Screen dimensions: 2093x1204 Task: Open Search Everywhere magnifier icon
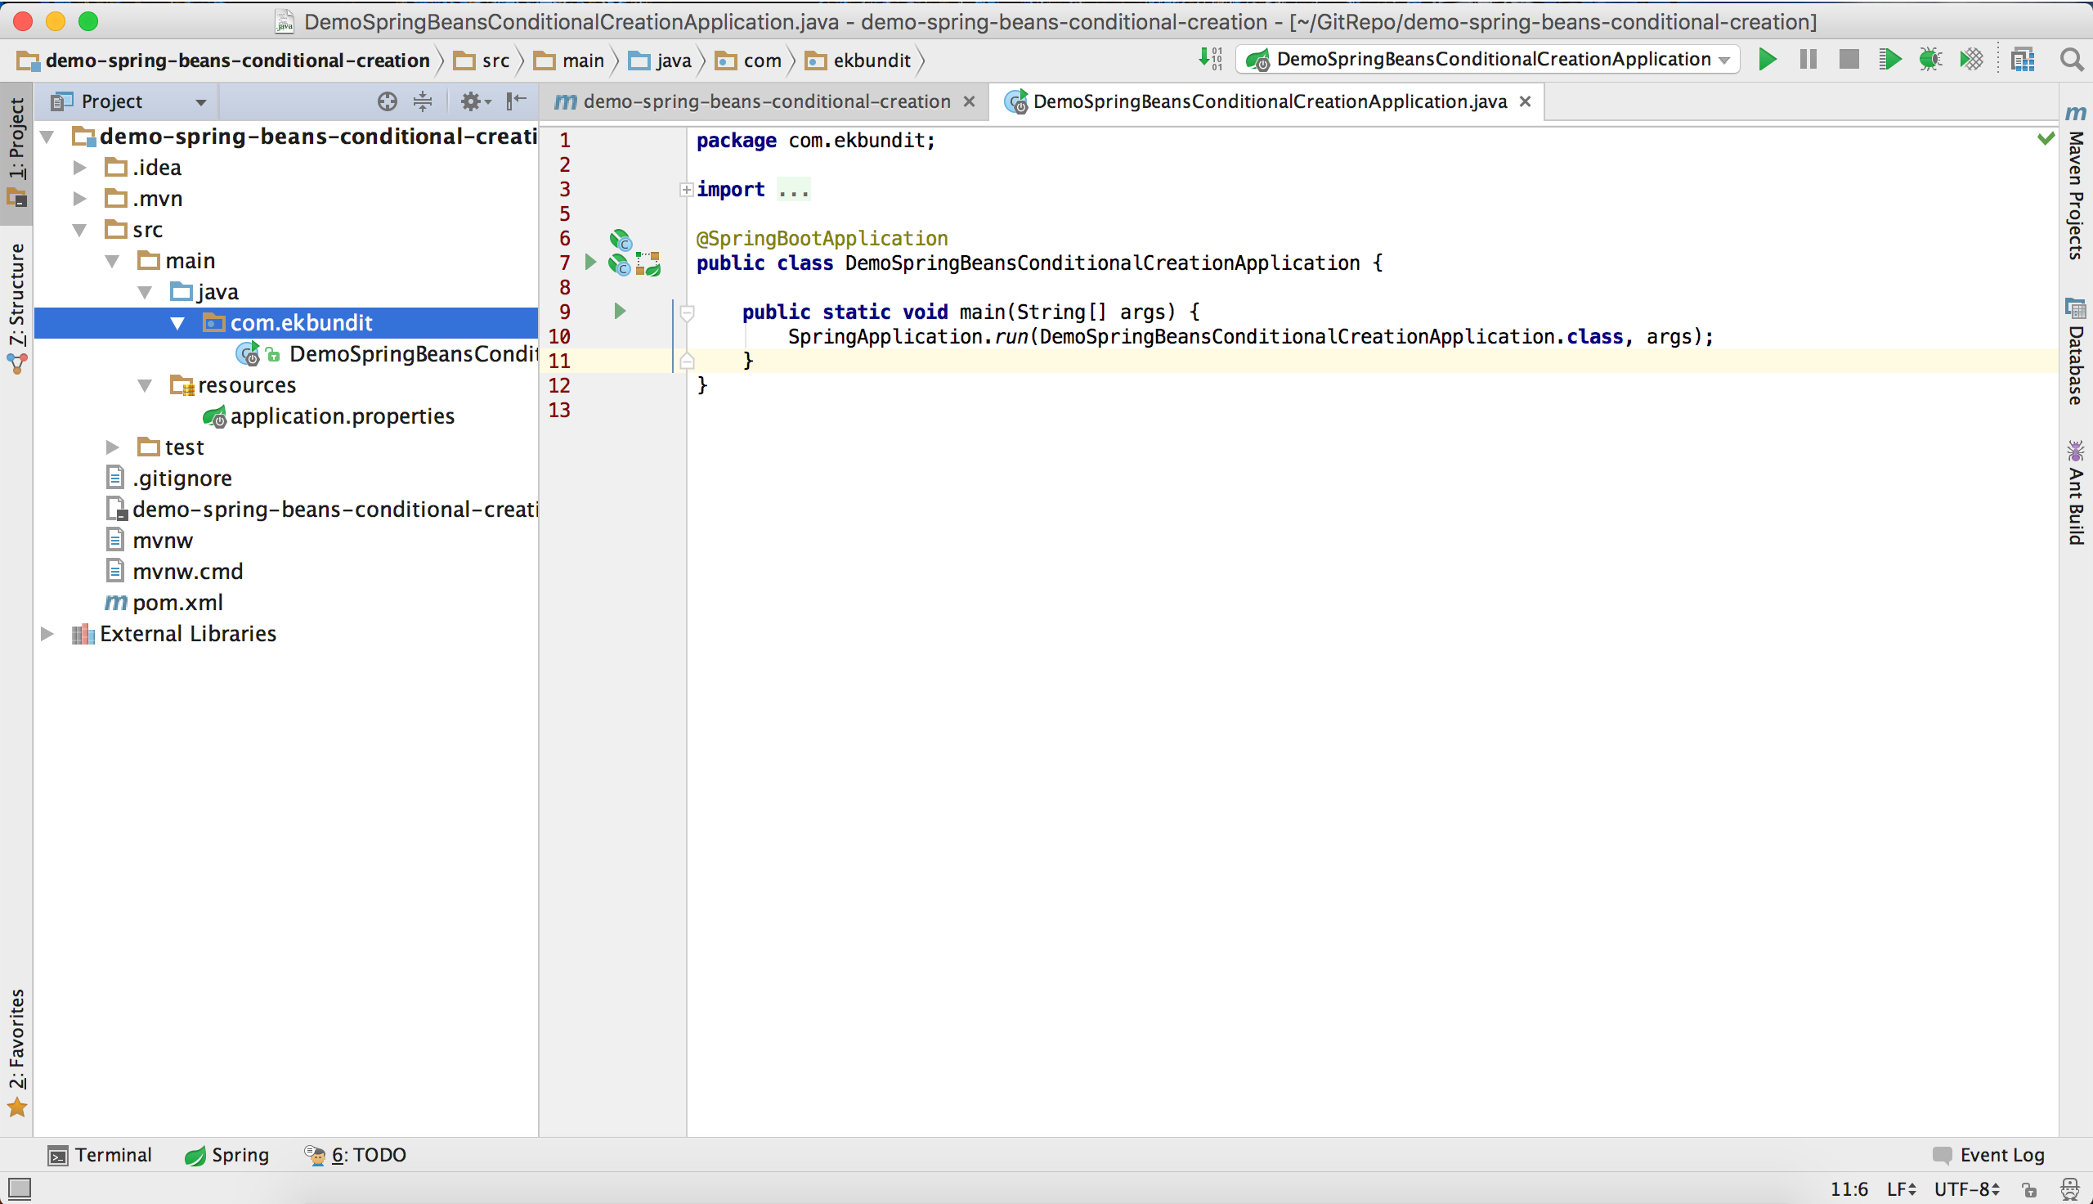coord(2072,60)
